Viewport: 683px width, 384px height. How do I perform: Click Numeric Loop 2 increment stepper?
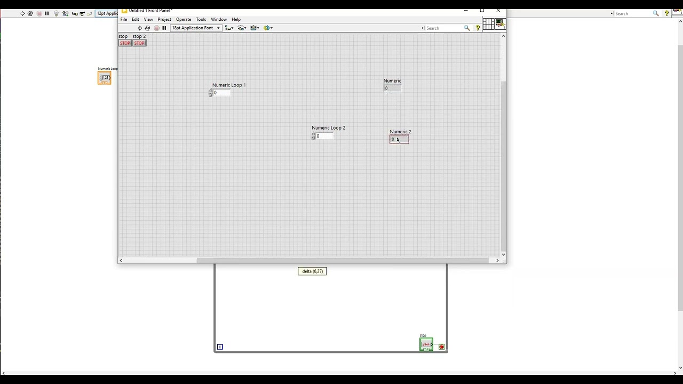(x=313, y=134)
